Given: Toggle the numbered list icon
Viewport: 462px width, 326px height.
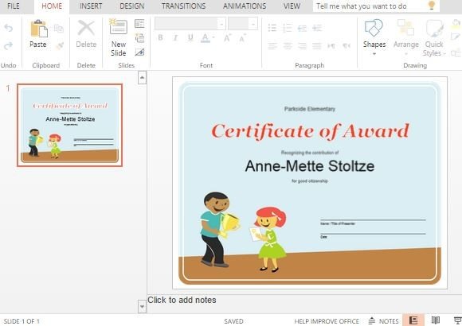Looking at the screenshot, I should click(x=288, y=29).
